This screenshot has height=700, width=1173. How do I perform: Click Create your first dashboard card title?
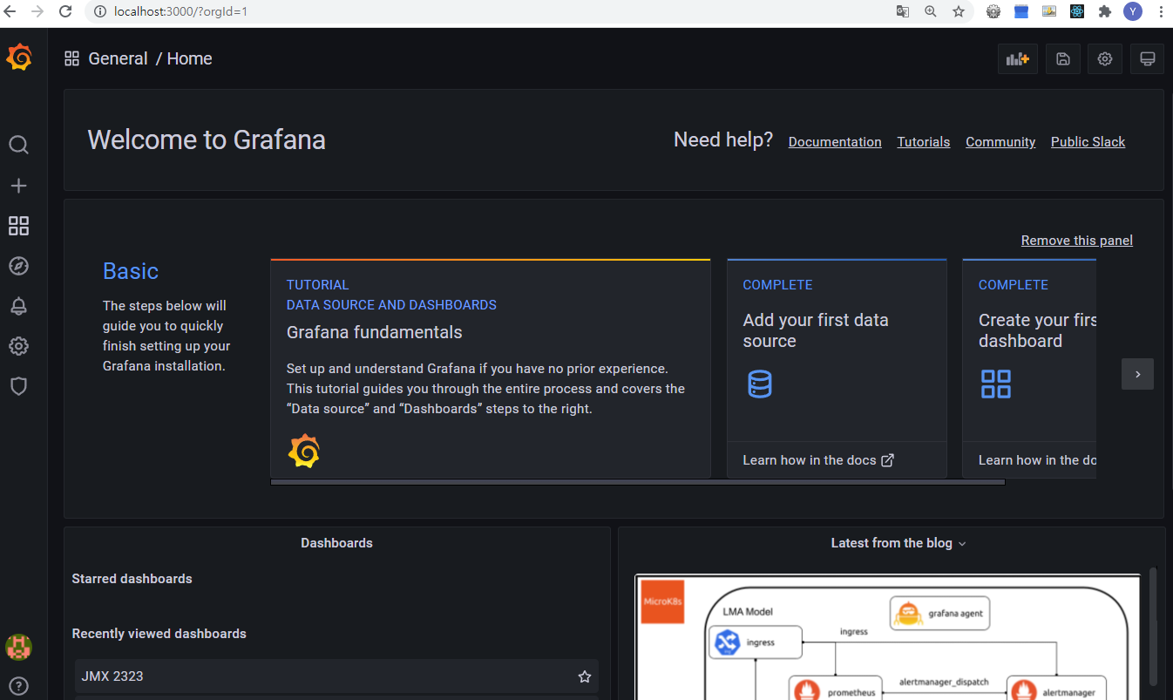[1037, 330]
